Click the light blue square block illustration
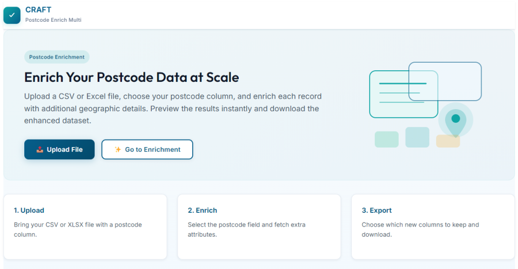Screen dimensions: 518x269 pos(417,137)
